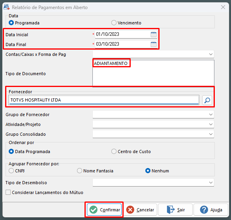
Task: Select Nenhum supplier grouping option
Action: (x=148, y=171)
